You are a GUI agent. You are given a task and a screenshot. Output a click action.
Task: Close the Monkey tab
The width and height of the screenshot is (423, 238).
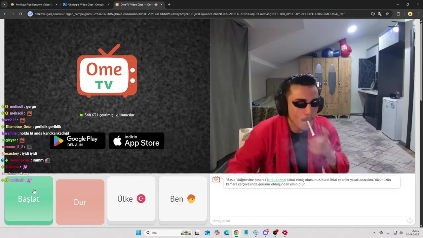tap(57, 5)
